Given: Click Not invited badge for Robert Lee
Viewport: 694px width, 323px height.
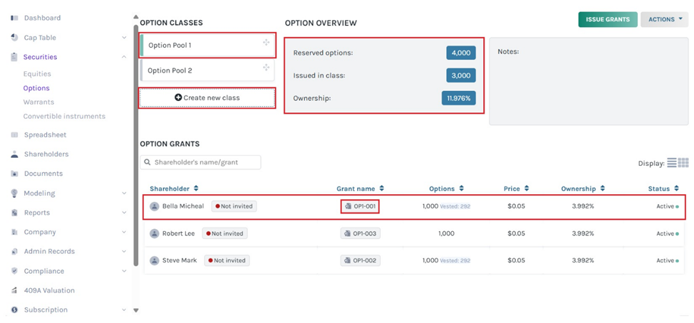Looking at the screenshot, I should (225, 233).
